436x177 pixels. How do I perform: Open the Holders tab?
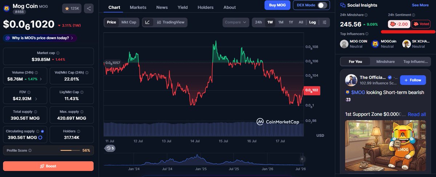[x=206, y=7]
